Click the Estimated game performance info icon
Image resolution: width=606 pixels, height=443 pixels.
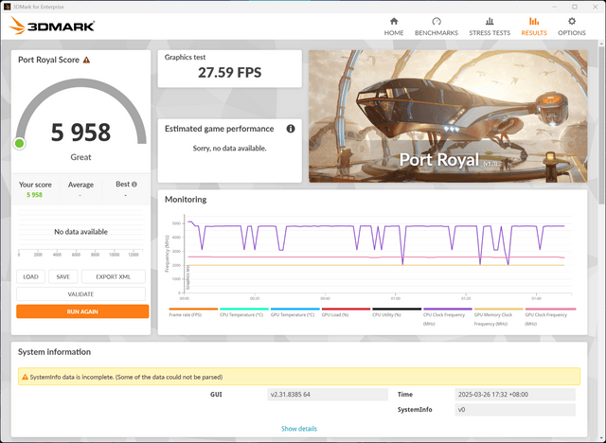(291, 129)
